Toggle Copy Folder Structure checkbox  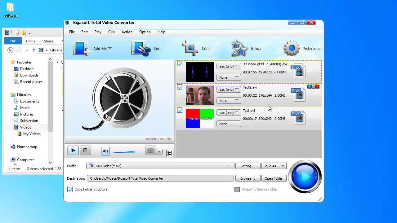coord(70,189)
